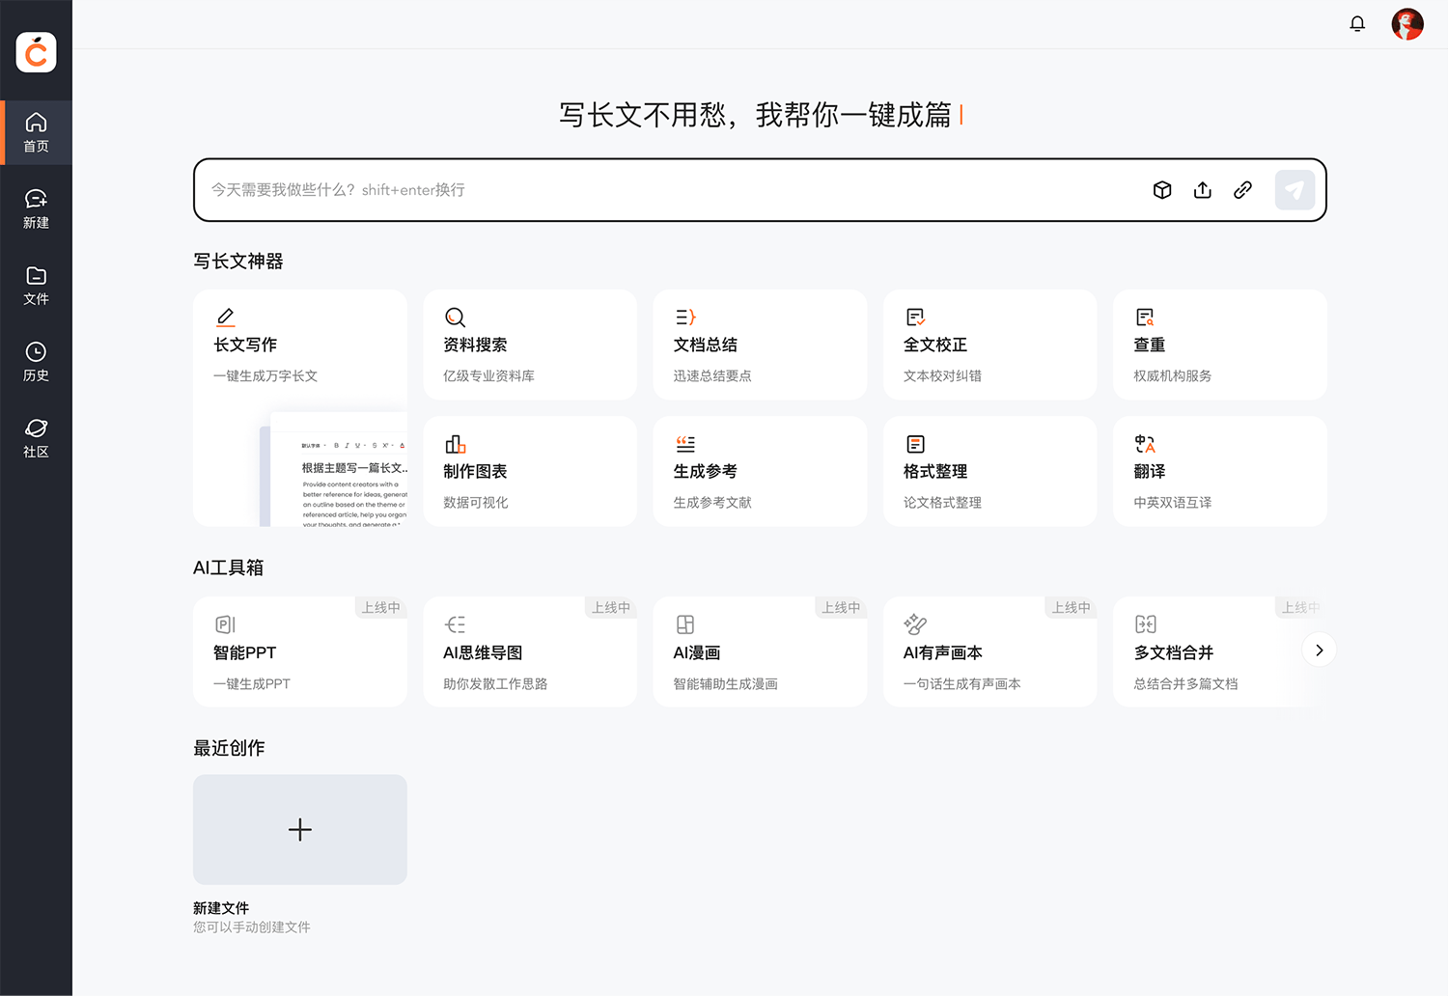Viewport: 1448px width, 996px height.
Task: Open the 长文写作 card
Action: click(299, 347)
